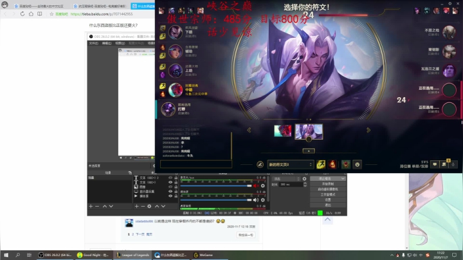Show the previous skin with left arrow

(x=249, y=130)
